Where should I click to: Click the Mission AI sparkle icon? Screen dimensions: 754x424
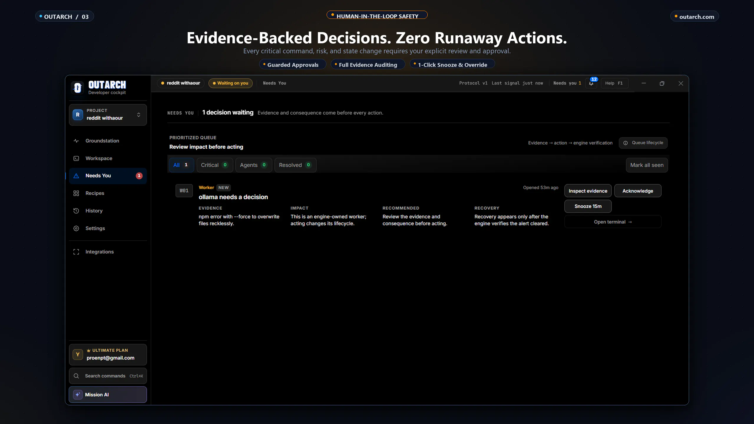pos(78,395)
